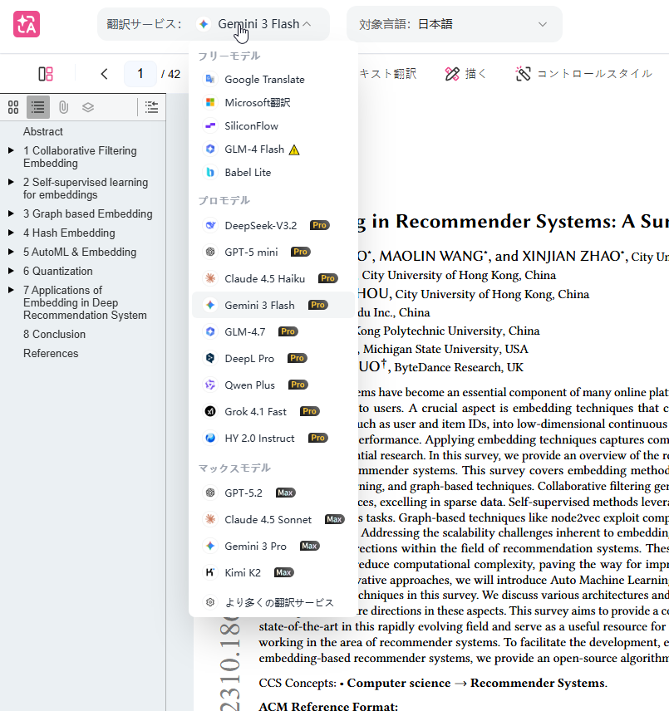Toggle the layout panel icon in the toolbar

coord(46,74)
